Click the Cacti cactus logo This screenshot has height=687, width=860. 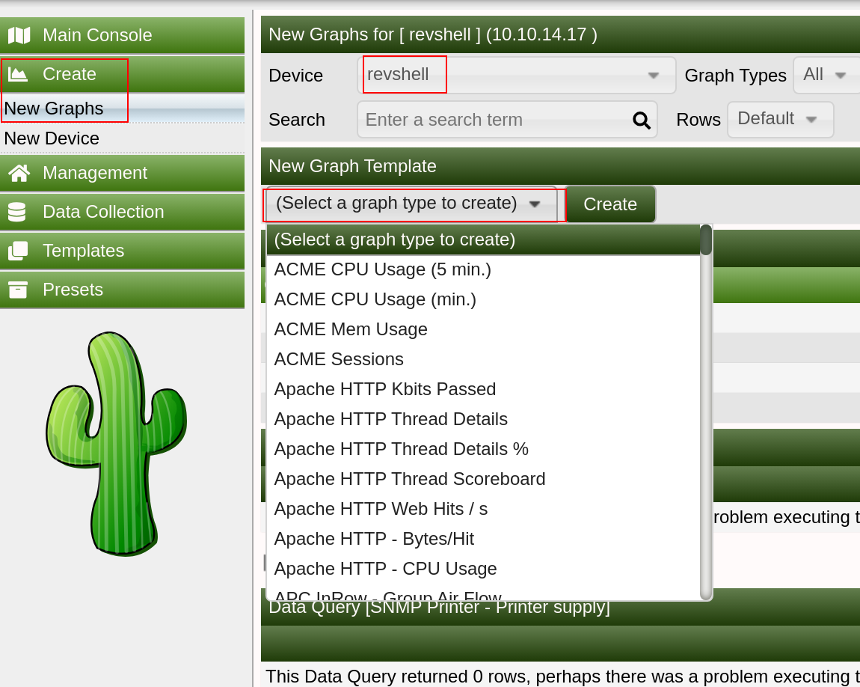pos(116,444)
